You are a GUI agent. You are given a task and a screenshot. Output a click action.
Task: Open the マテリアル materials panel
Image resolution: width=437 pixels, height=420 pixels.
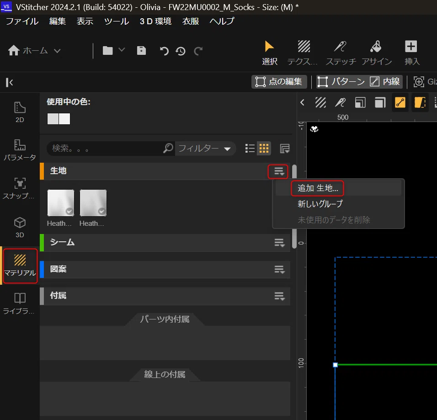point(20,266)
